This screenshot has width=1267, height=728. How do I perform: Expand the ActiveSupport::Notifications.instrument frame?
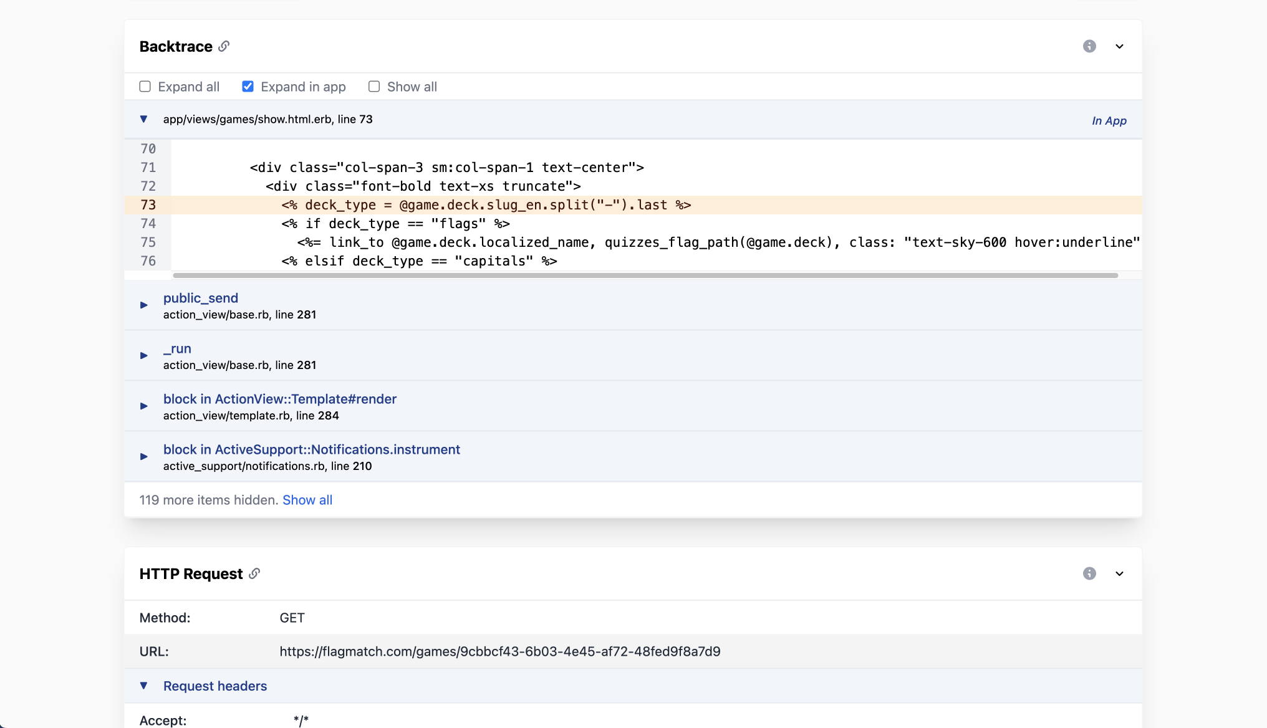144,457
